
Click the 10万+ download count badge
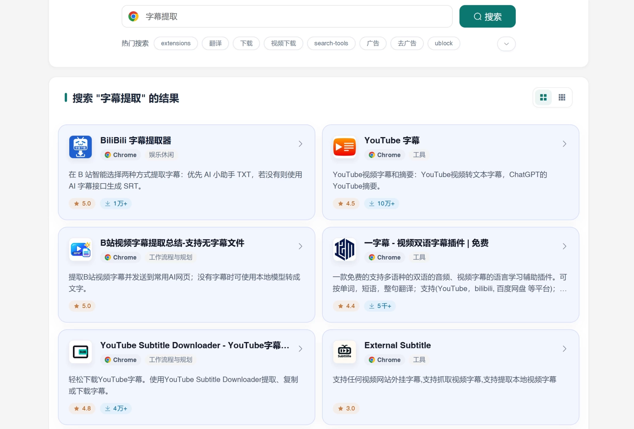click(x=382, y=203)
